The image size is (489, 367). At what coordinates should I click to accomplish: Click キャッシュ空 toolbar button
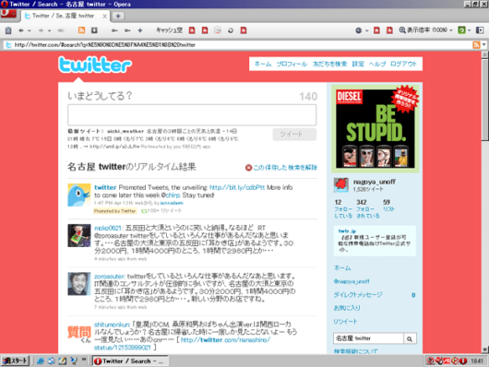point(170,30)
